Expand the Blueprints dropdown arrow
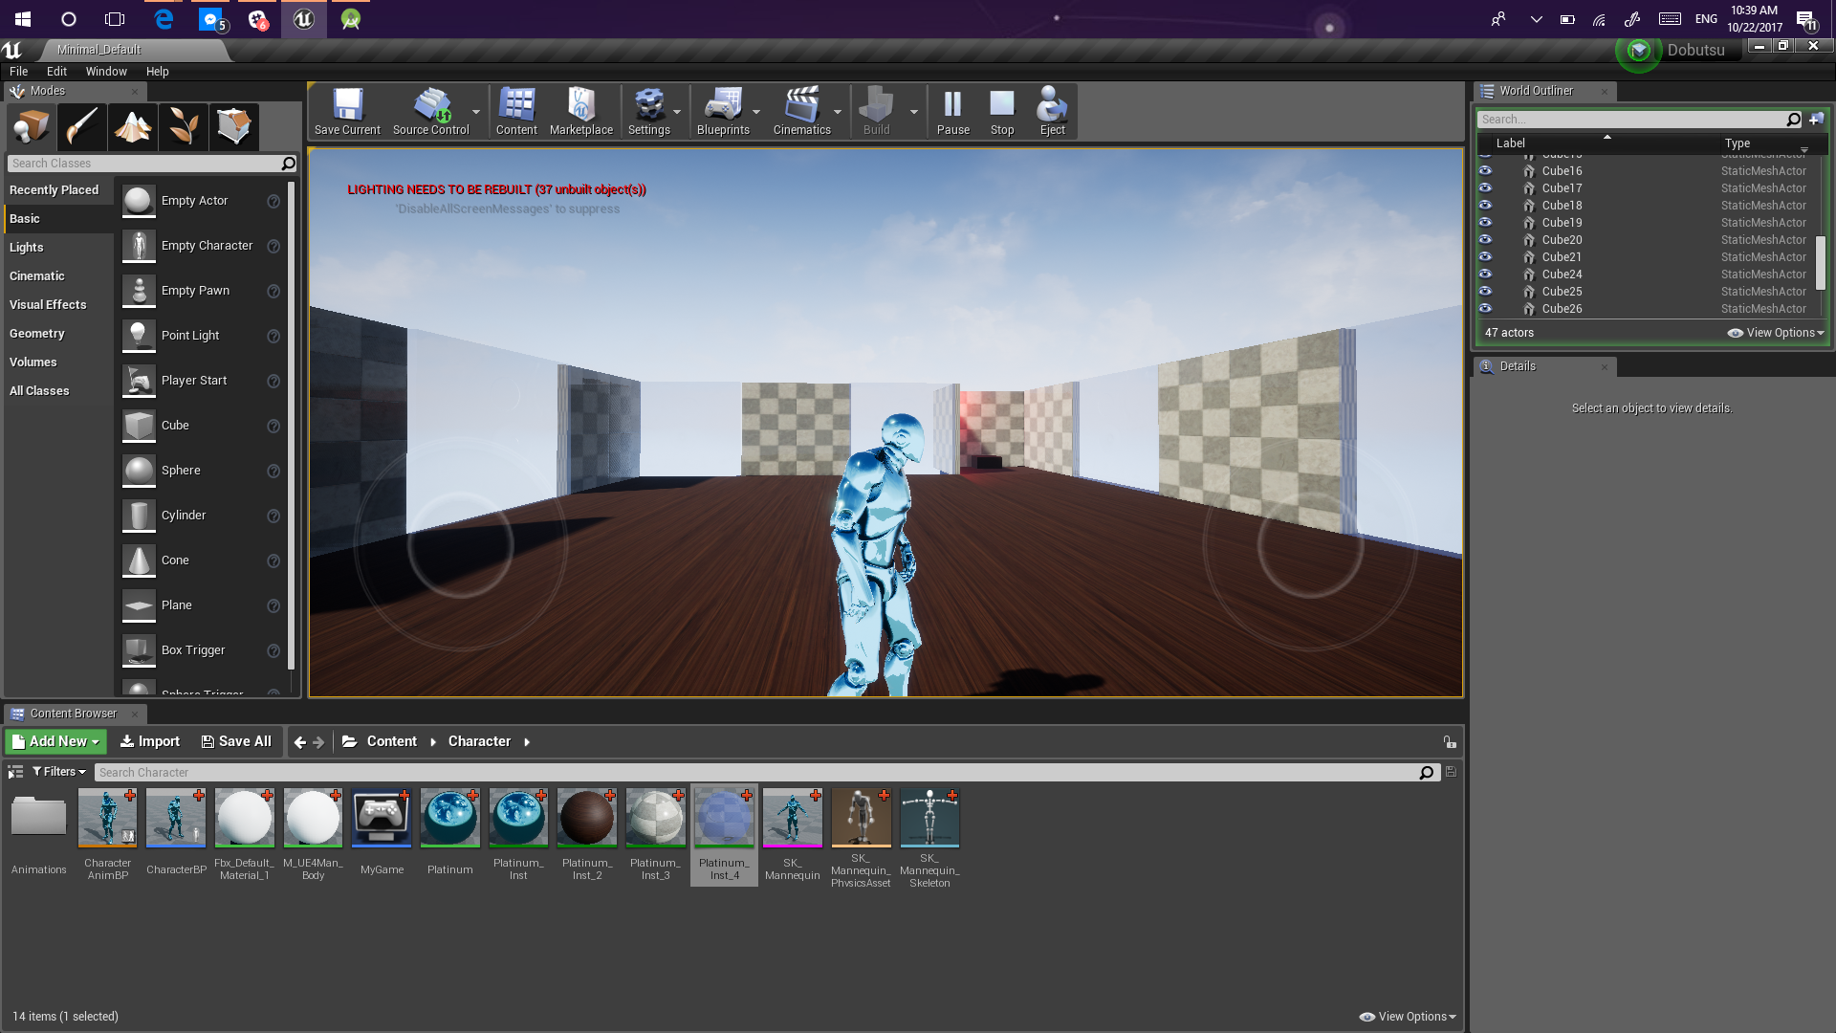Screen dimensions: 1836x1033 coord(756,112)
